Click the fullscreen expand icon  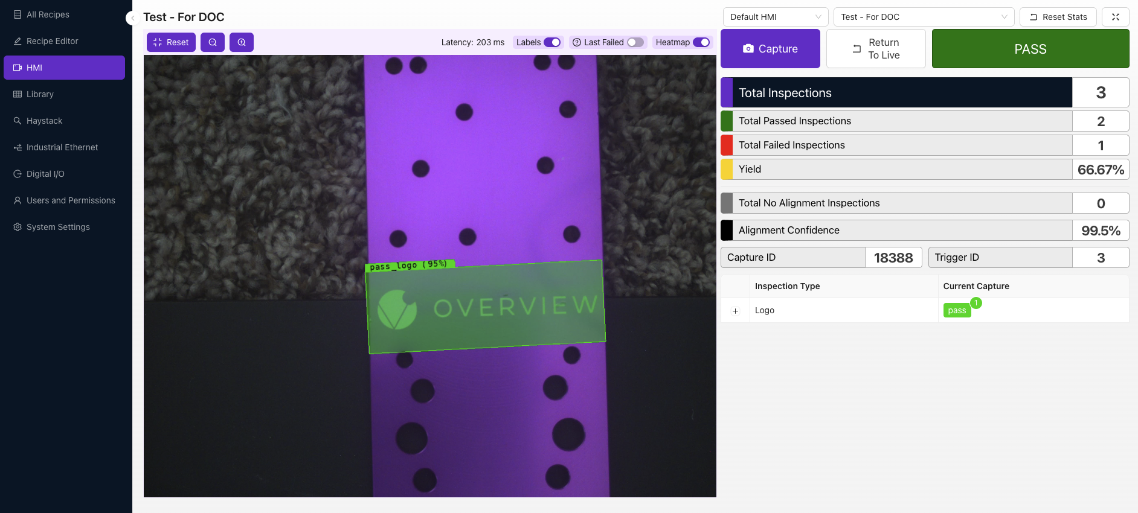click(x=1115, y=17)
